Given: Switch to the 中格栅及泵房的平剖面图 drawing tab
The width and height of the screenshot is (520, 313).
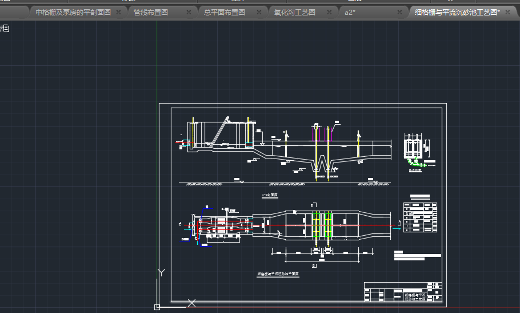Looking at the screenshot, I should 73,12.
